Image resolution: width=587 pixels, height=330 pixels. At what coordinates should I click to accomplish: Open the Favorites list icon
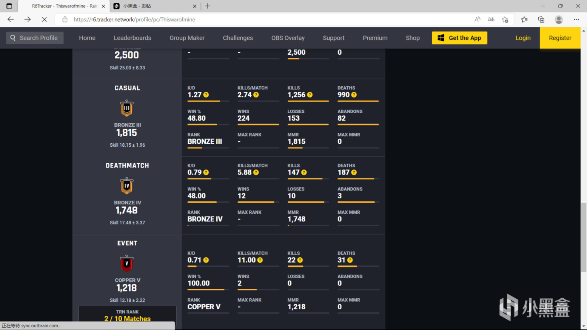524,19
